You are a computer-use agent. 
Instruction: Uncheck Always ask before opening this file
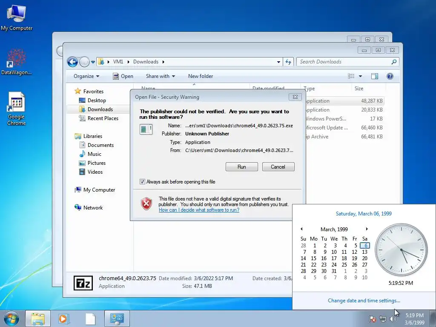(x=142, y=182)
